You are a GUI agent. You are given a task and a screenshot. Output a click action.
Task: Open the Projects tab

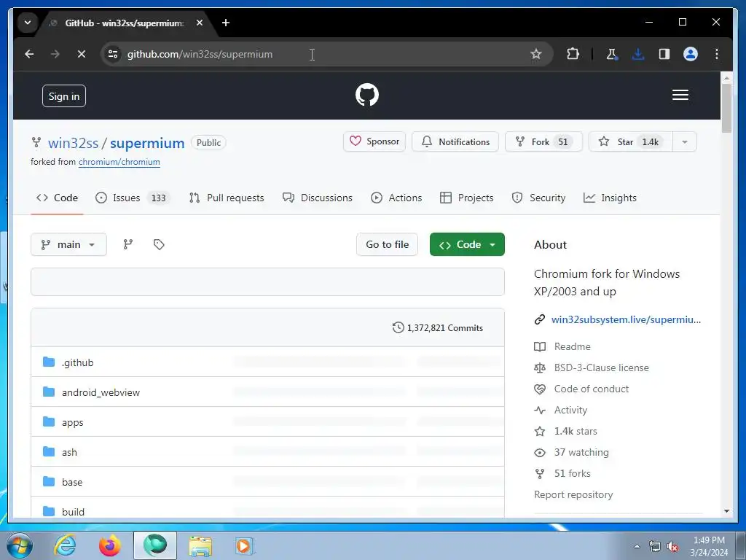pos(467,198)
